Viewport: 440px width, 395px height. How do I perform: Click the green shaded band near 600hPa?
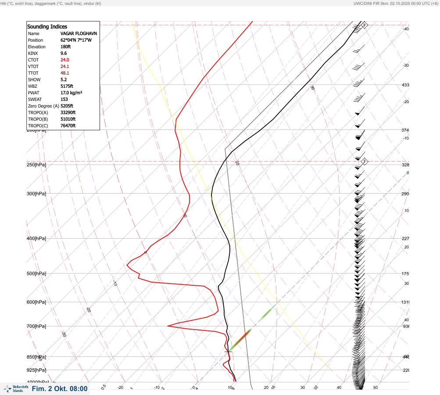point(267,313)
